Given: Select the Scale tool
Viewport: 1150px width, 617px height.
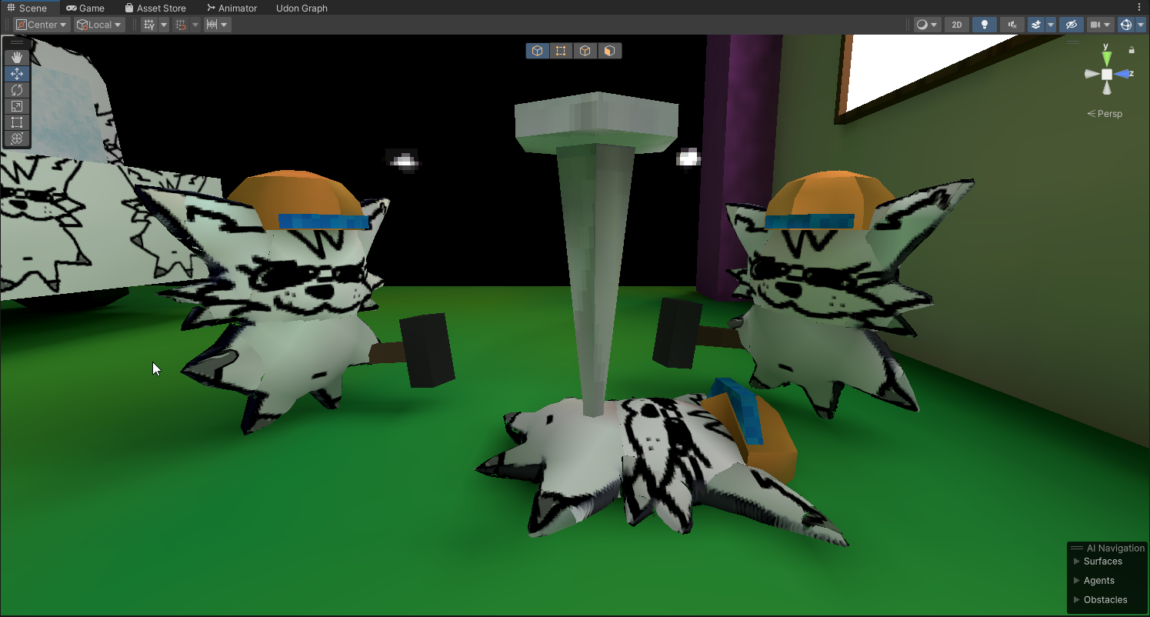Looking at the screenshot, I should coord(17,106).
